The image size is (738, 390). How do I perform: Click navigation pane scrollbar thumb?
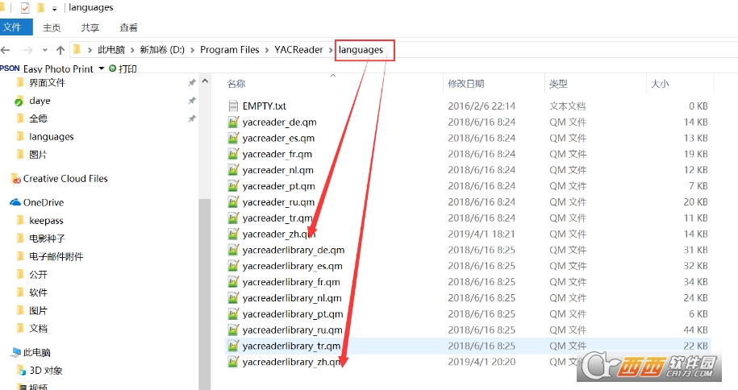[x=205, y=292]
